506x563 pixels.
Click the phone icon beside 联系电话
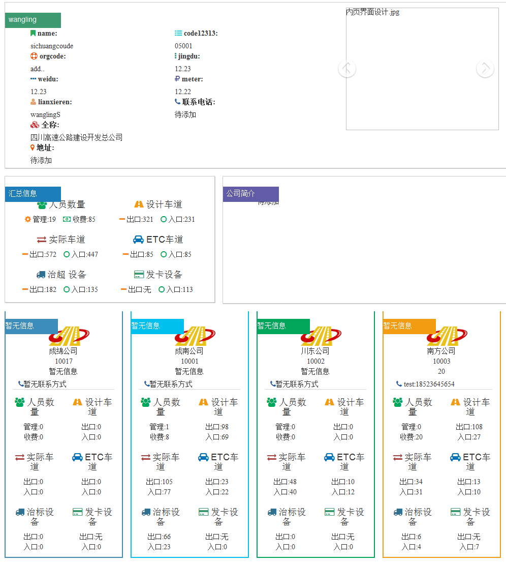(177, 102)
